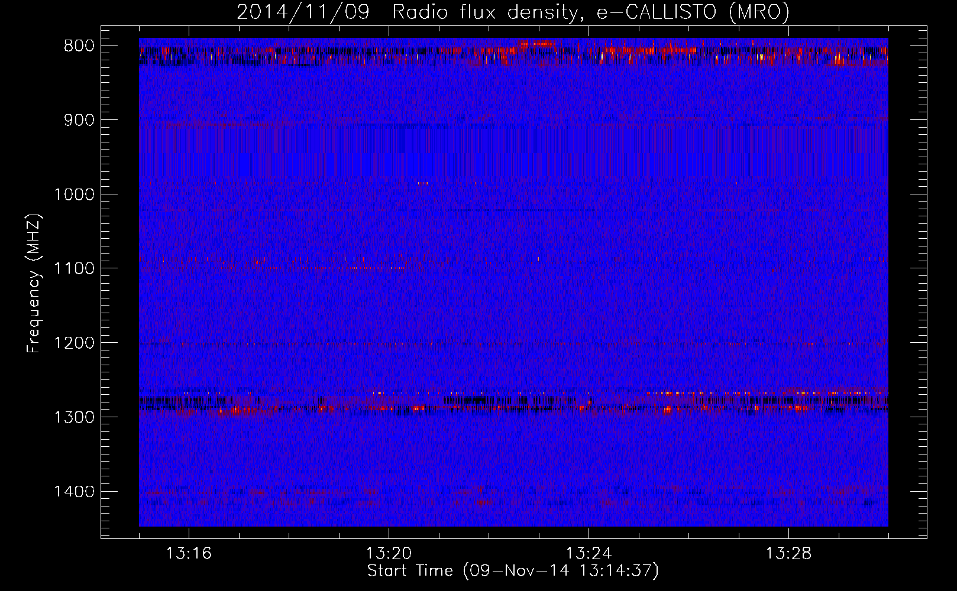This screenshot has height=591, width=957.
Task: Select the 1400 frequency tick label
Action: tap(73, 492)
